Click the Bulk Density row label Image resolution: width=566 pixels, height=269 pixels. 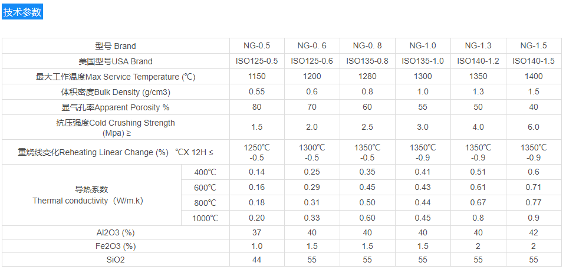pos(116,92)
